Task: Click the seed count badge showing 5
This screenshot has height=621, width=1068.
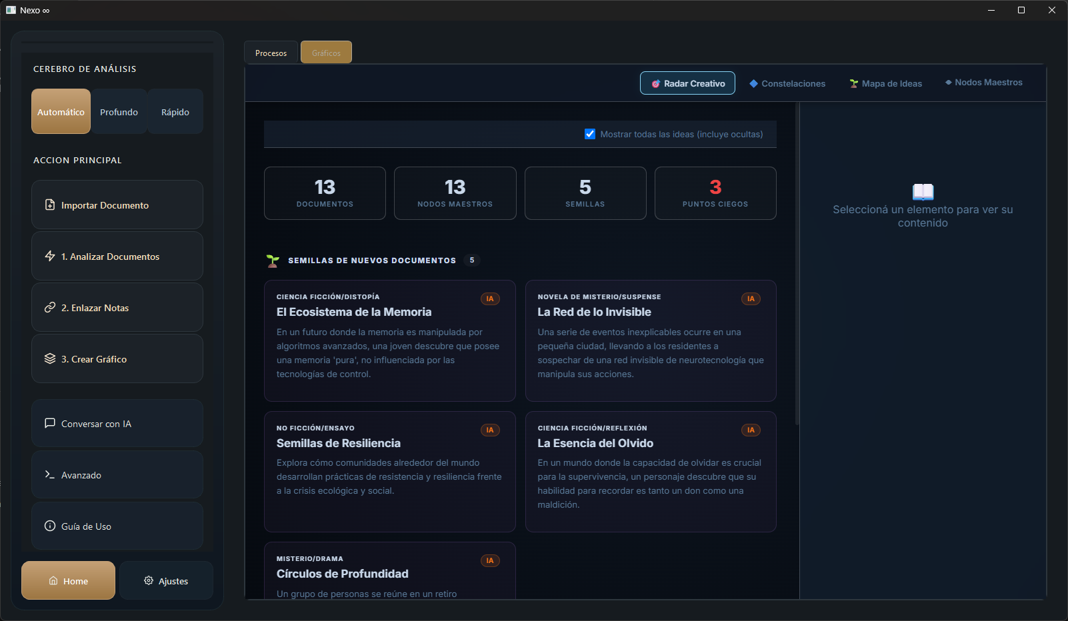Action: [472, 261]
